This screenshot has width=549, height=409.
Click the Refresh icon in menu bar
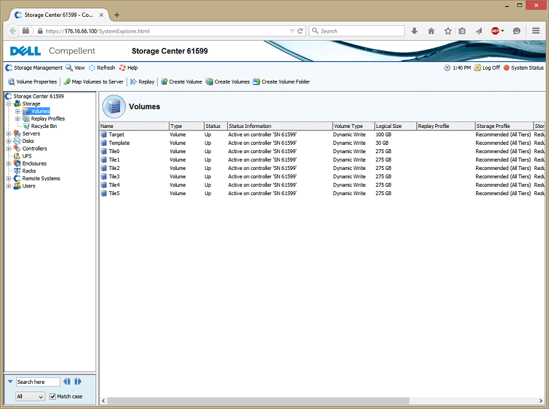point(92,68)
